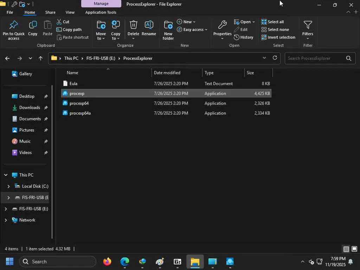Go back to previous folder

(x=7, y=58)
